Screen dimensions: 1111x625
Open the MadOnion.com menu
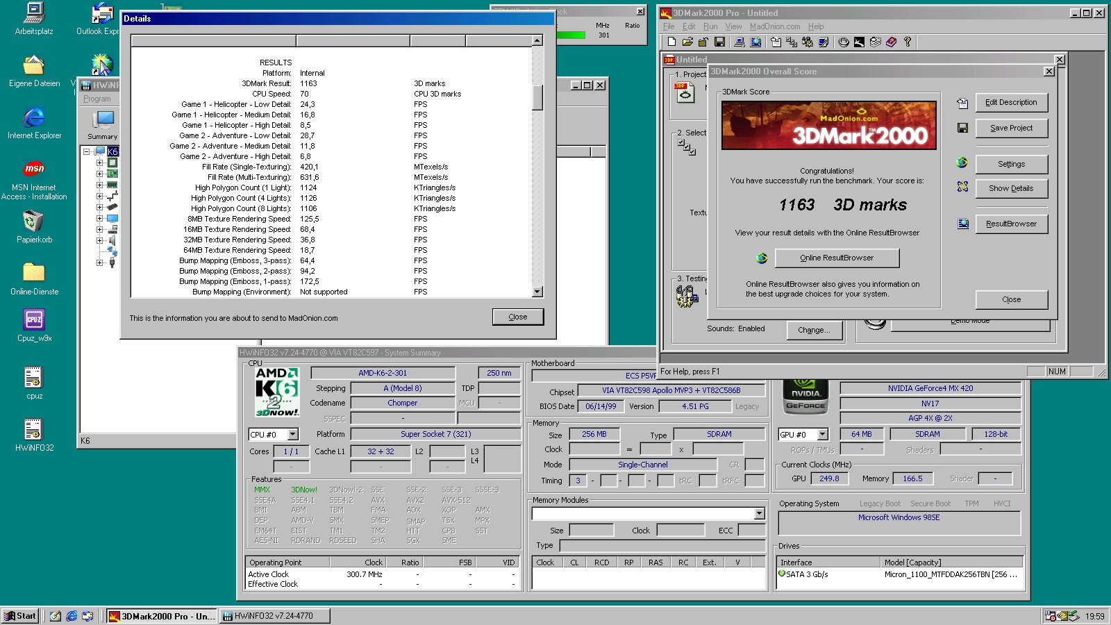pos(774,26)
